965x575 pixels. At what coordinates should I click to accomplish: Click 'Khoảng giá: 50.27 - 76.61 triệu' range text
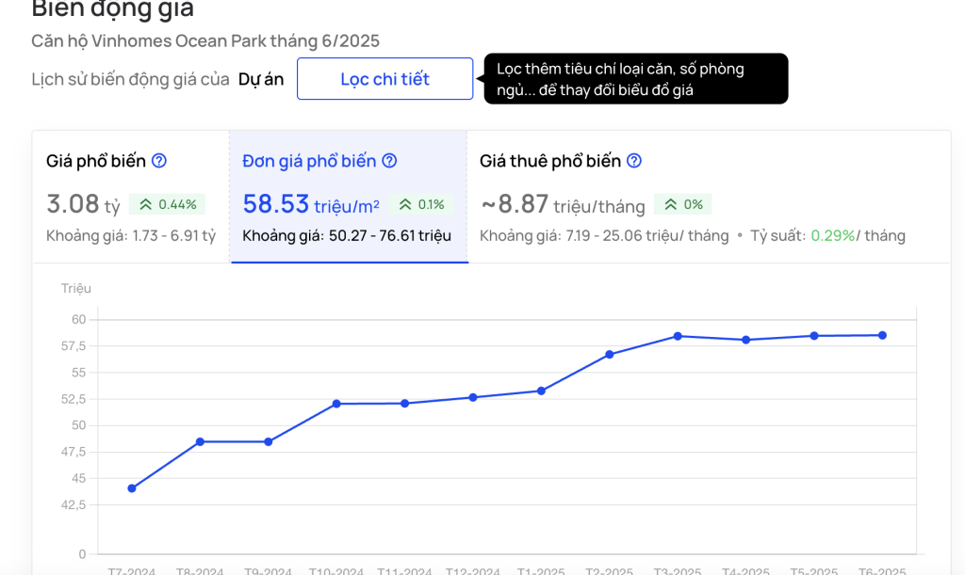click(347, 236)
